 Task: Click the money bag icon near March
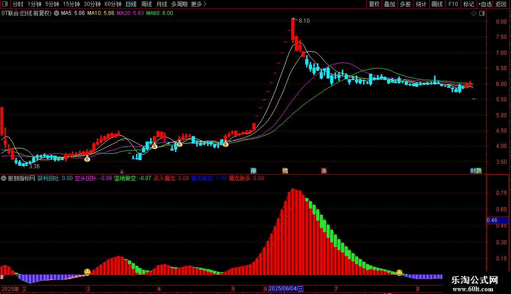(x=87, y=159)
